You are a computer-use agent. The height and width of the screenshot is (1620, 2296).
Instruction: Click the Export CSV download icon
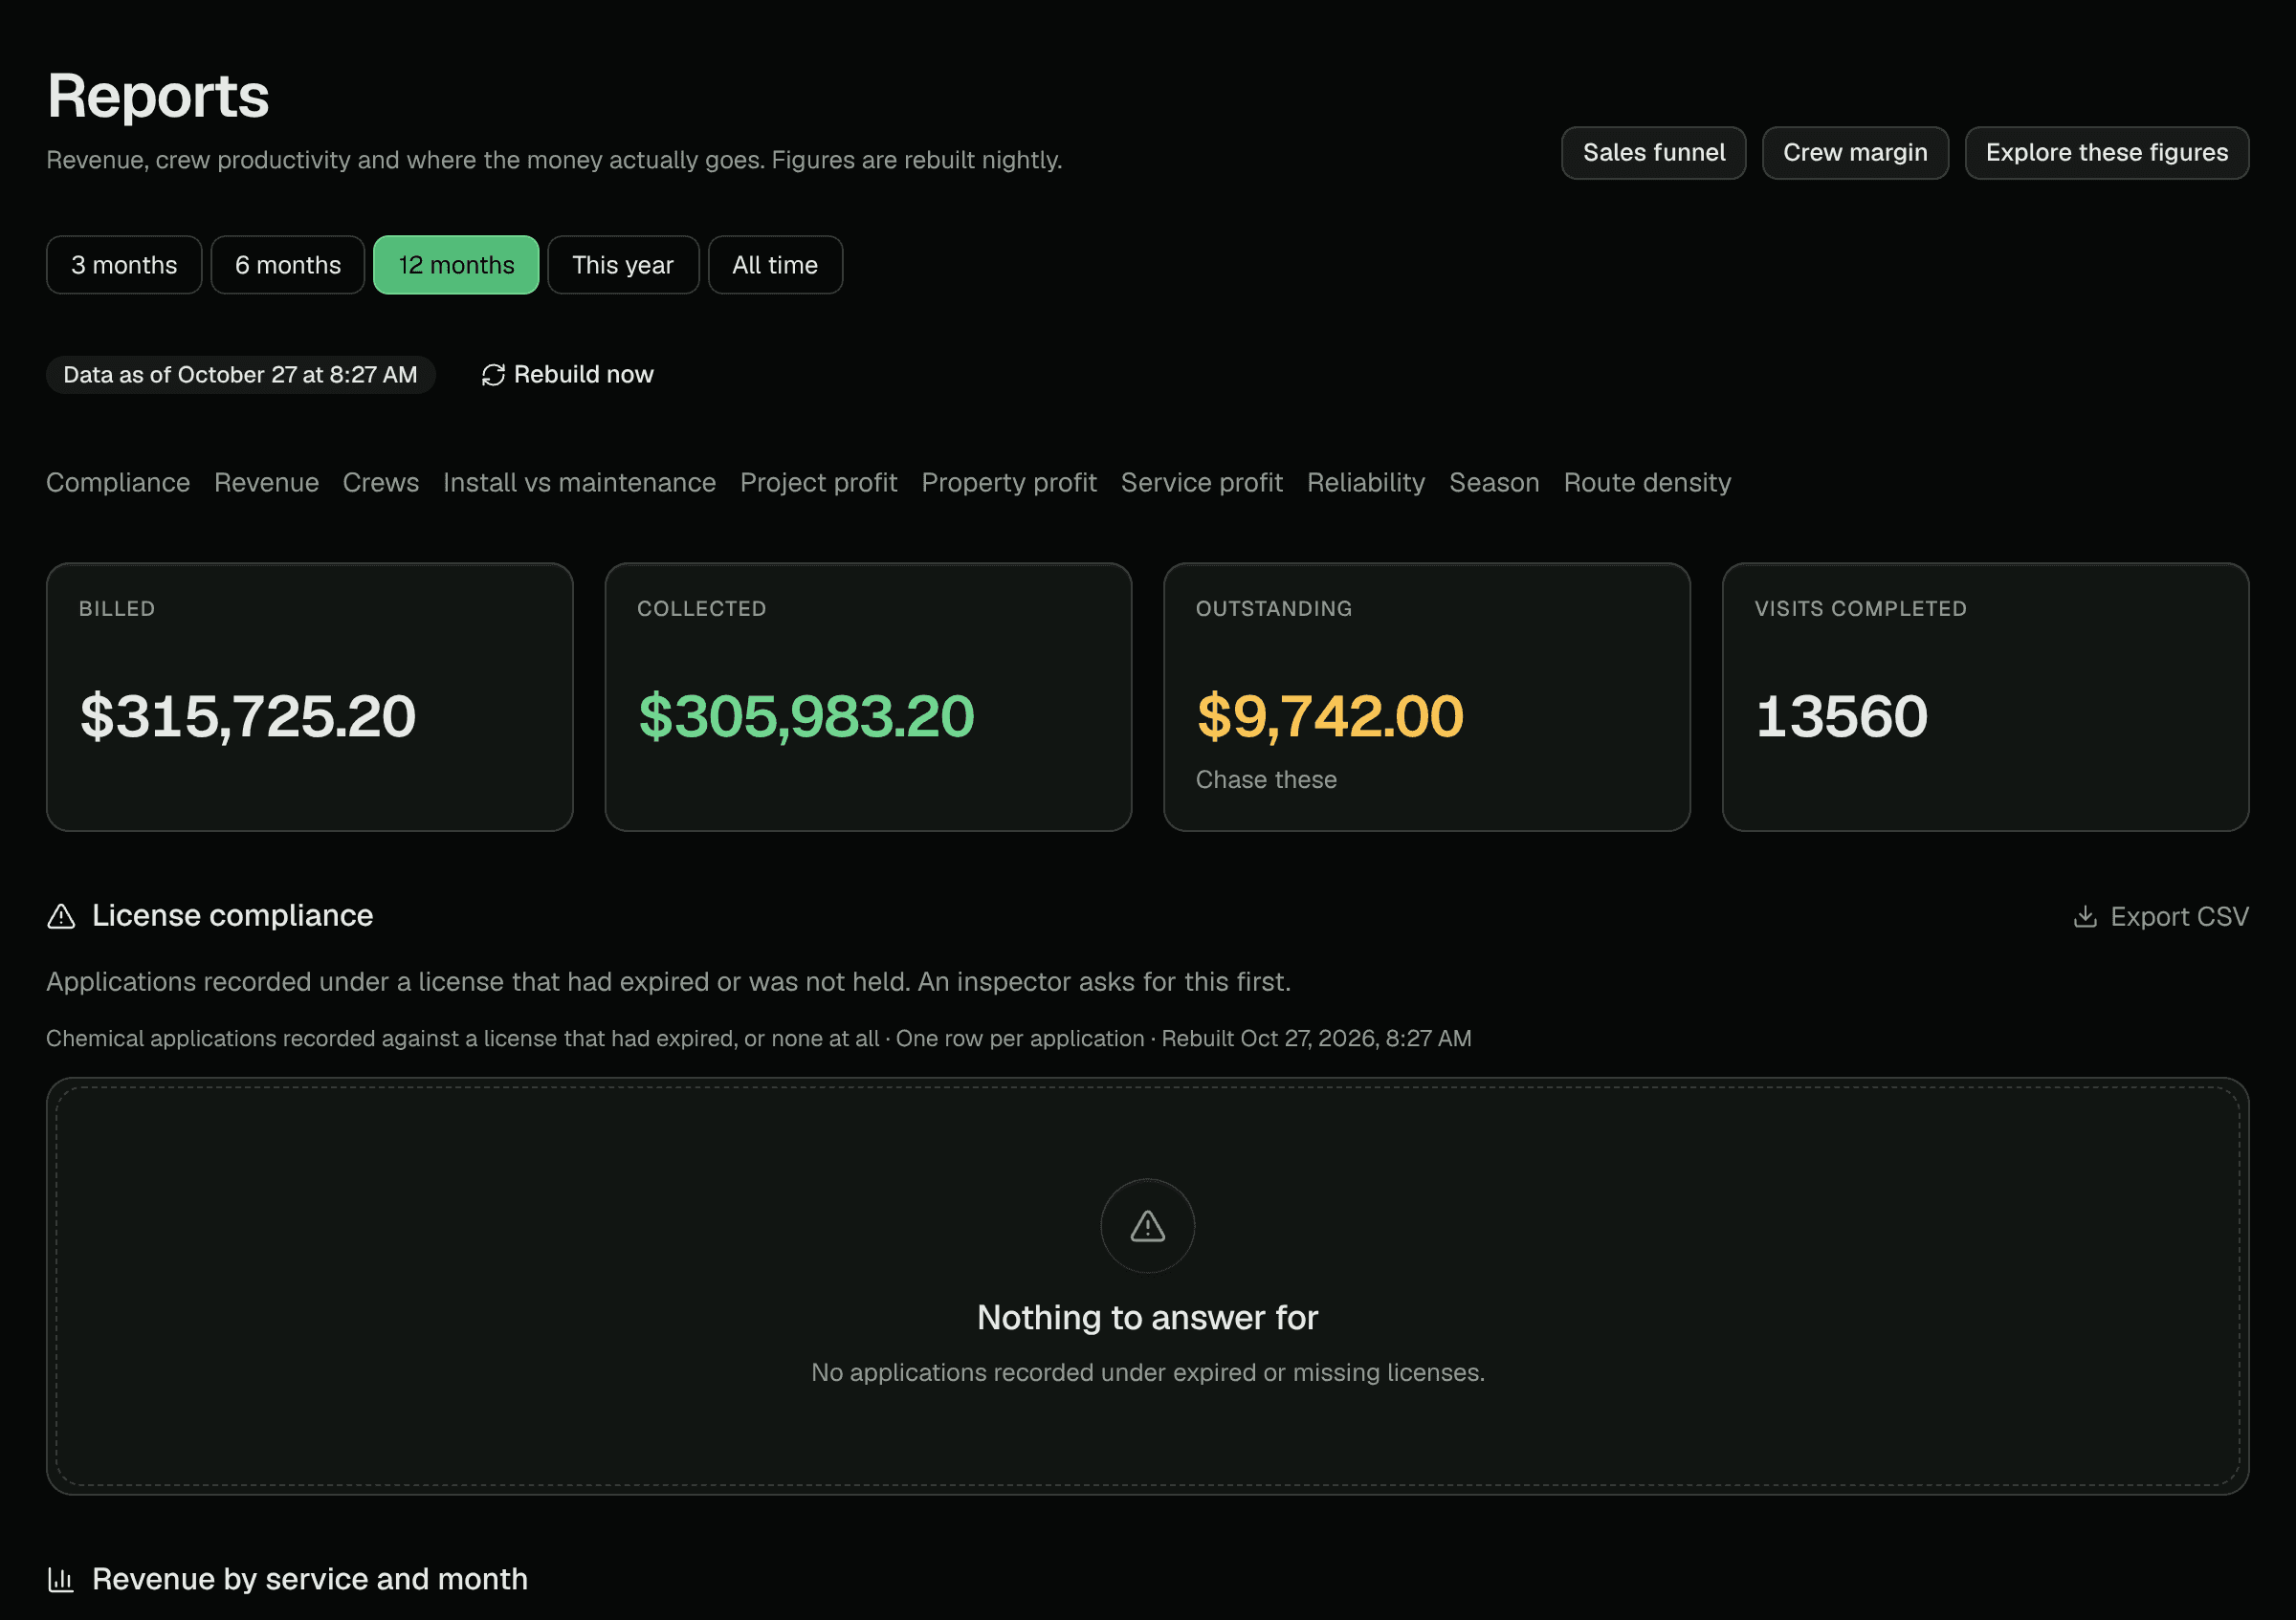pos(2085,916)
